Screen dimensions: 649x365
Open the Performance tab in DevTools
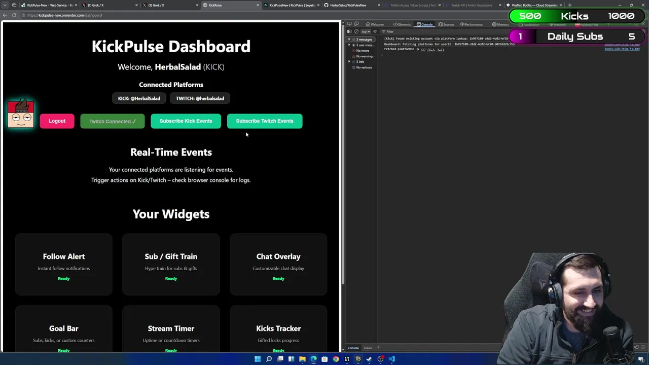tap(471, 24)
